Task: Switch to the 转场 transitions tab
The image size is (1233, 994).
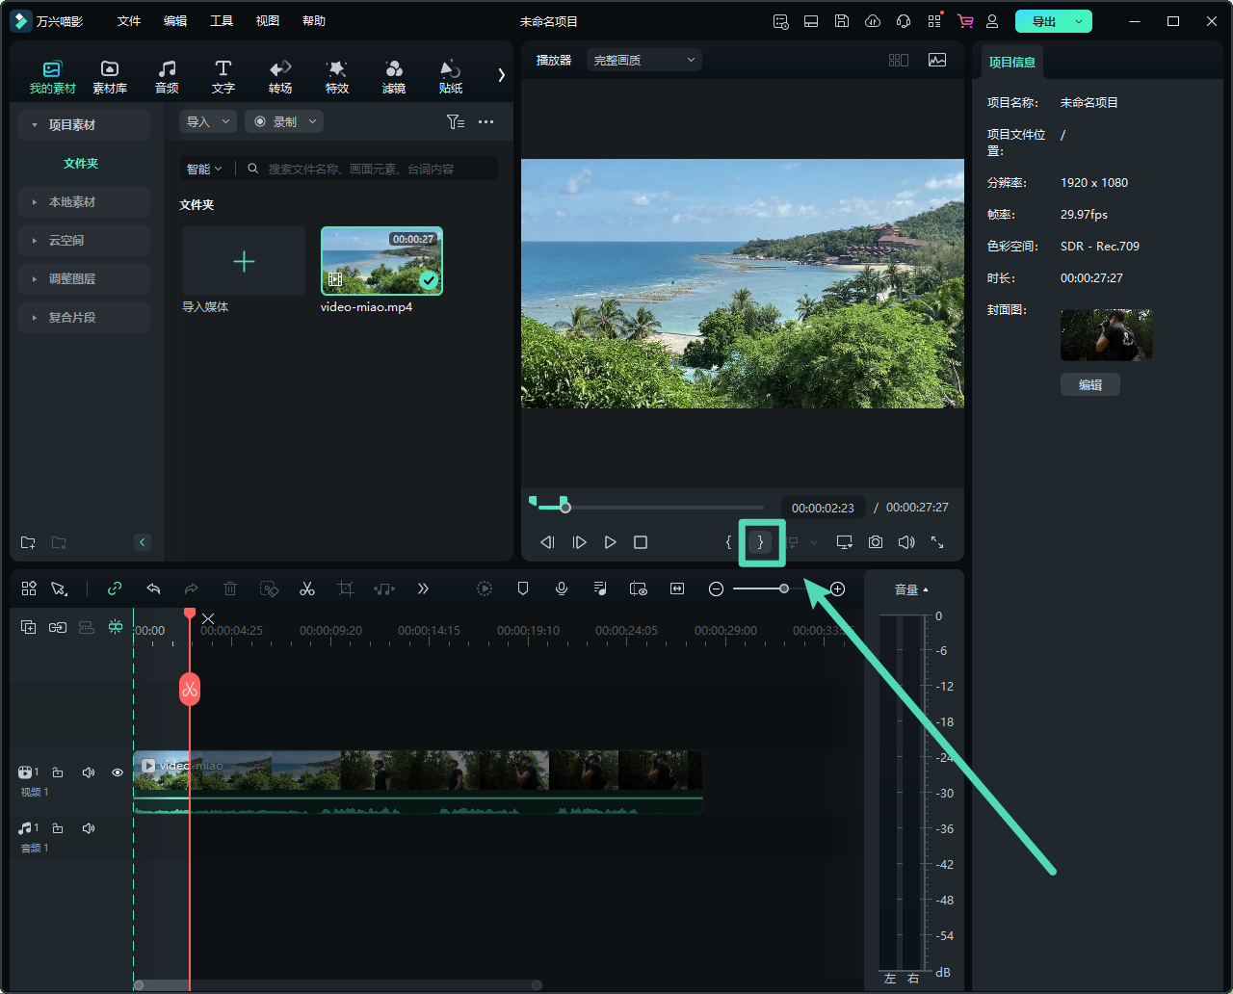Action: point(280,76)
